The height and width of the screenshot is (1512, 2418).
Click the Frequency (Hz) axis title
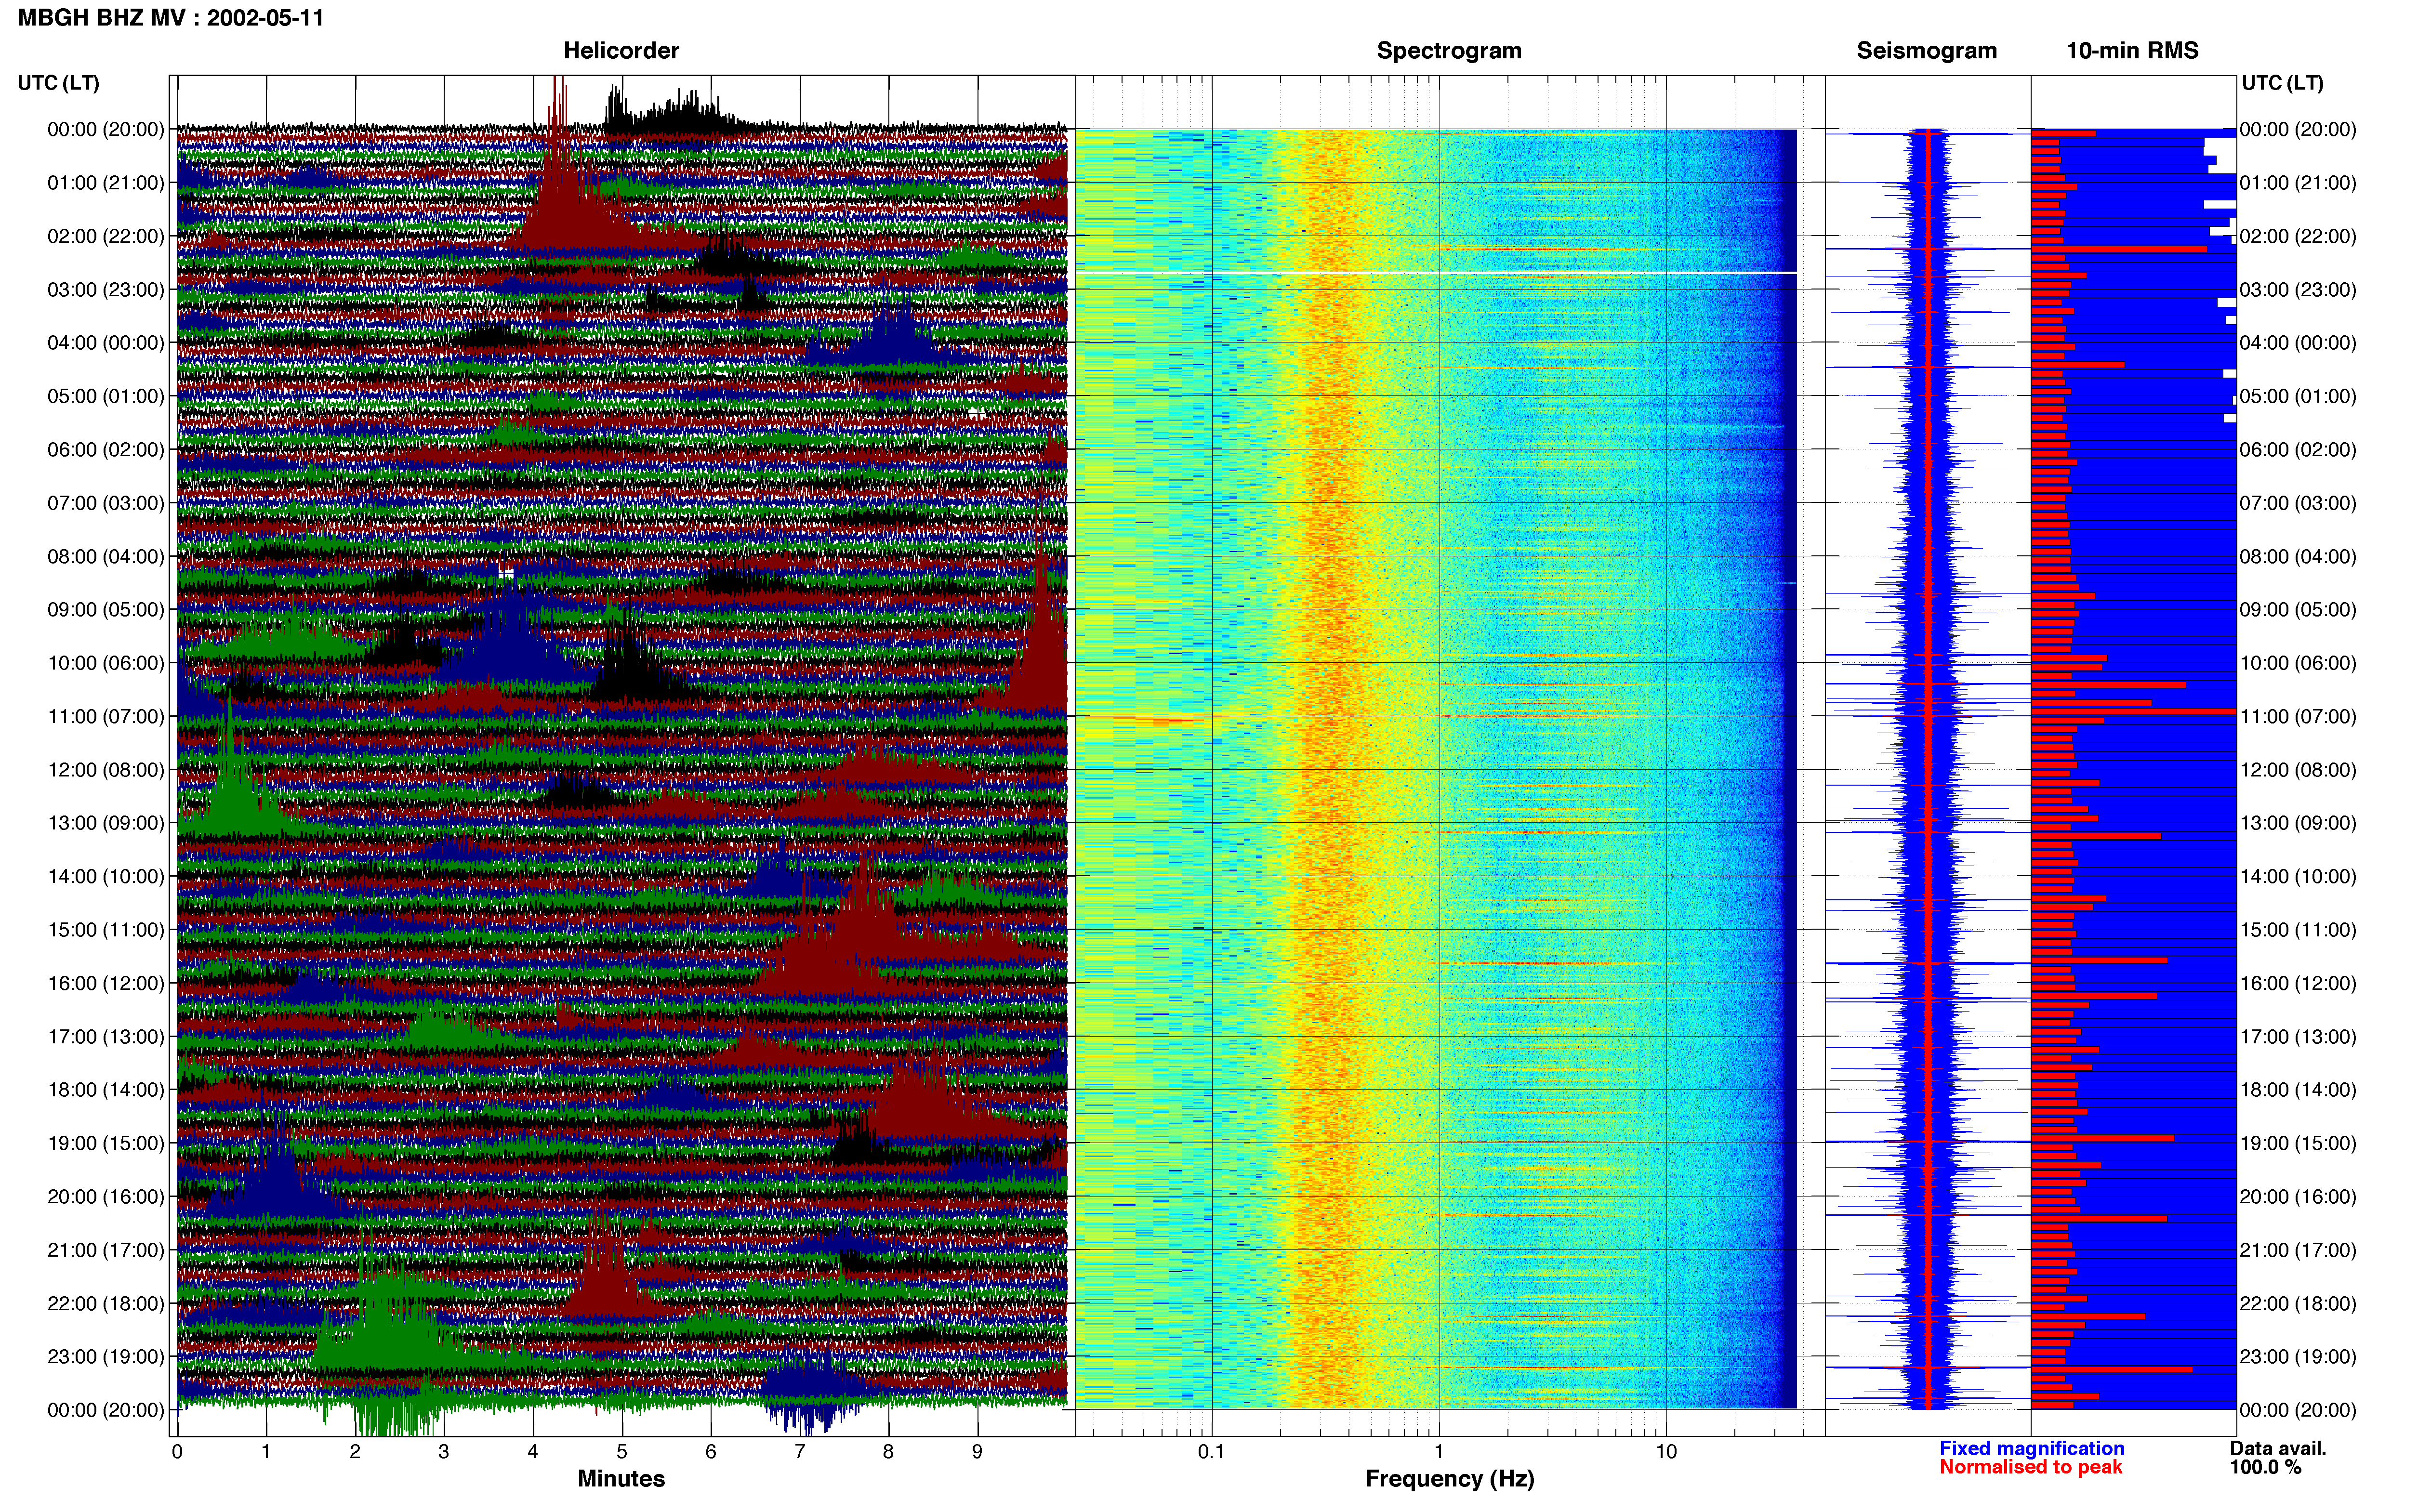click(x=1449, y=1479)
